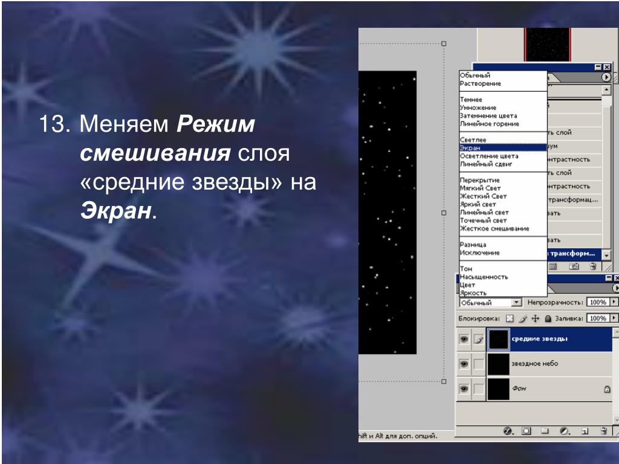619x464 pixels.
Task: Choose the Яркий свет blend mode
Action: tap(502, 204)
